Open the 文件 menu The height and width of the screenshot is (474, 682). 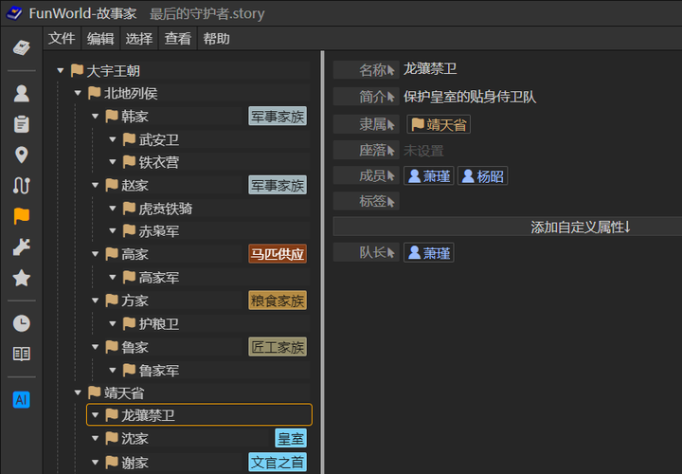(x=62, y=39)
